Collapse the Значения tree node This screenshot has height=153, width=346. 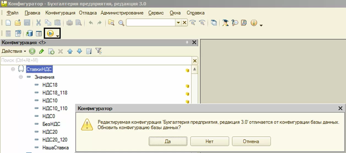point(21,77)
